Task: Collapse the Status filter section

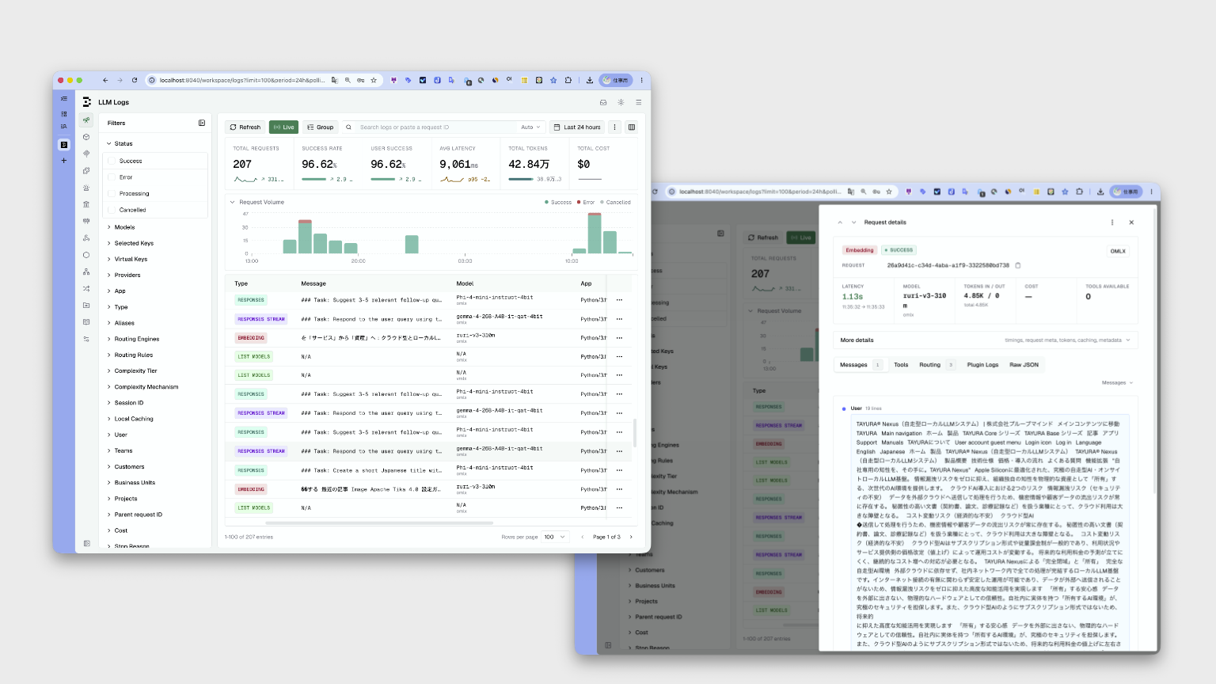Action: tap(120, 143)
